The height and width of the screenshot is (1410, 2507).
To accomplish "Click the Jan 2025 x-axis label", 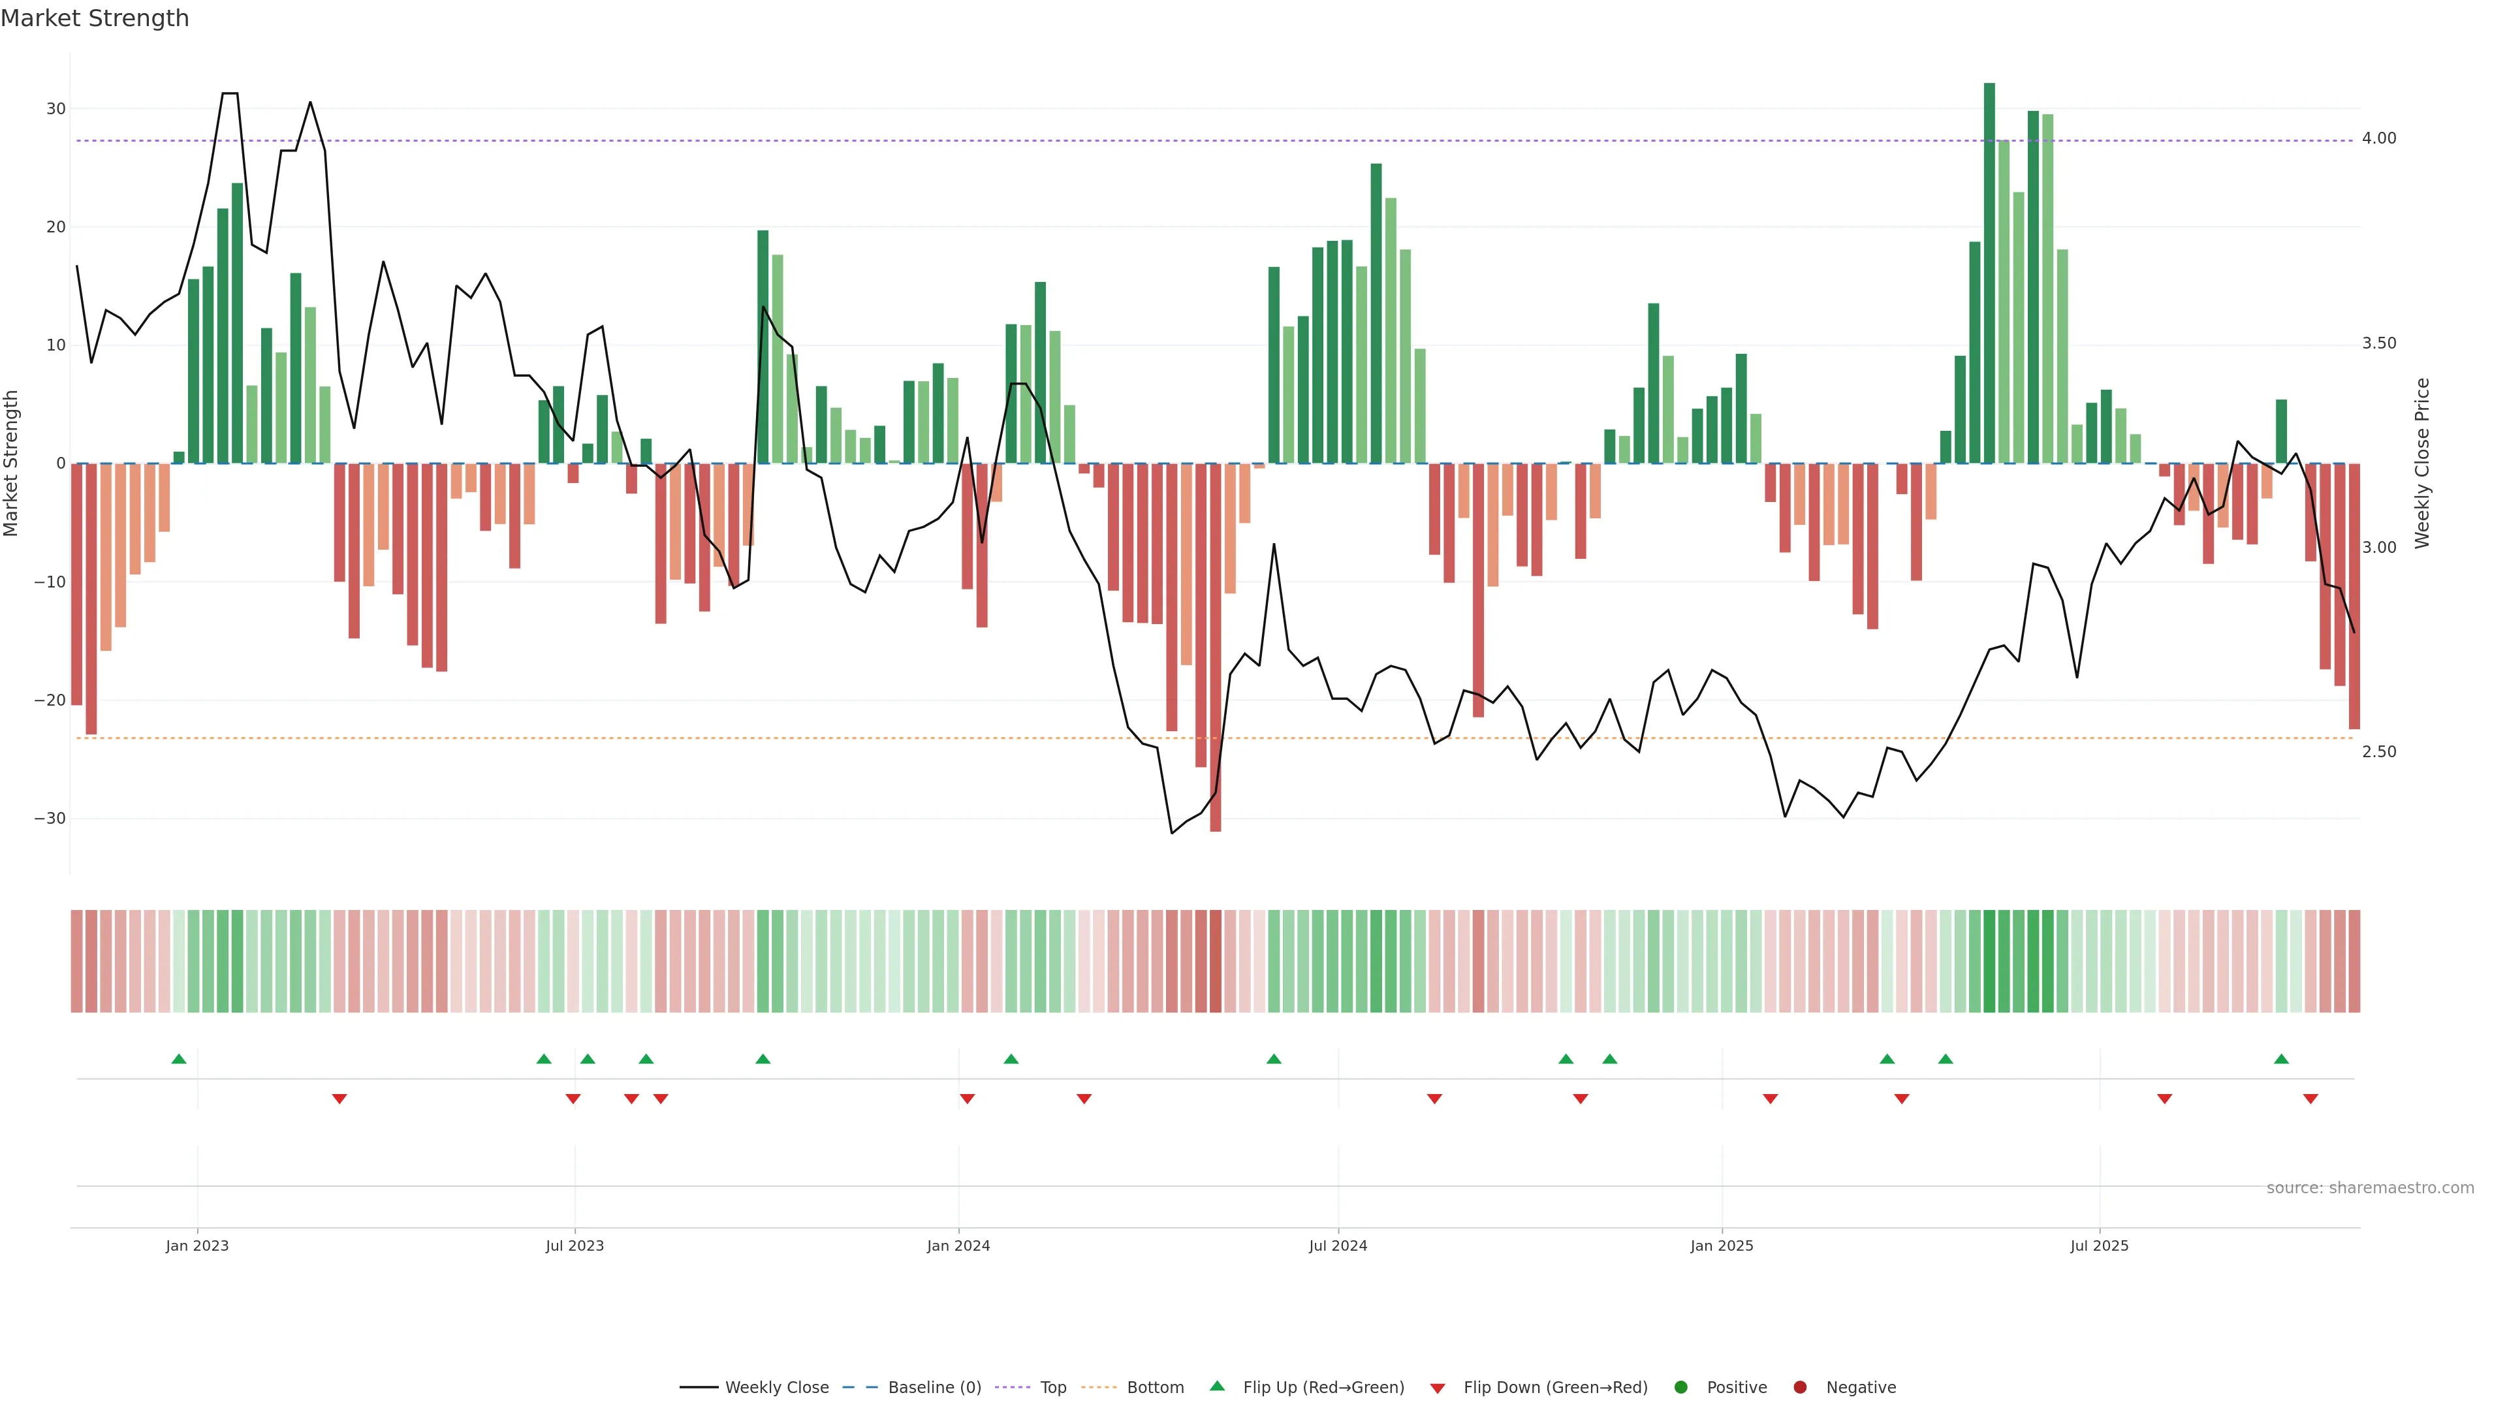I will pos(1722,1245).
